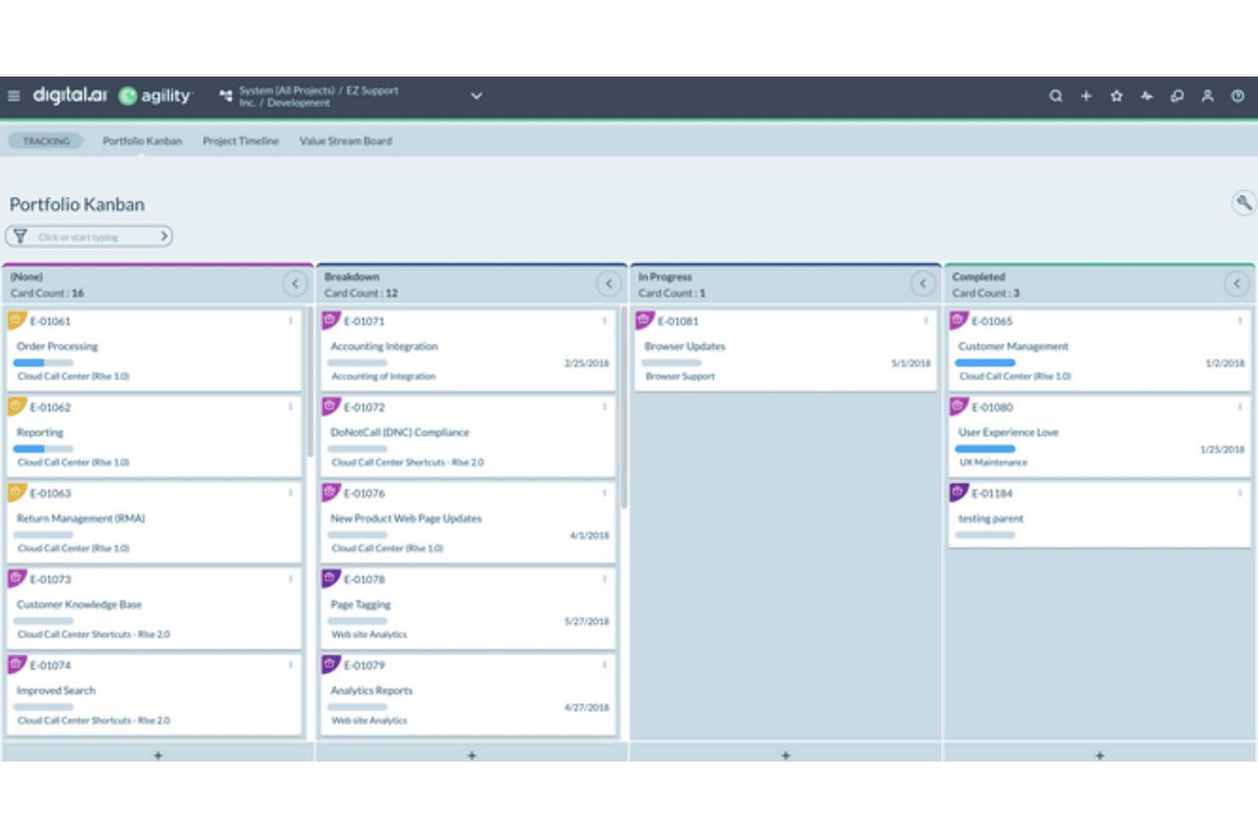1258x839 pixels.
Task: Open the activity pulse icon in header
Action: coord(1147,96)
